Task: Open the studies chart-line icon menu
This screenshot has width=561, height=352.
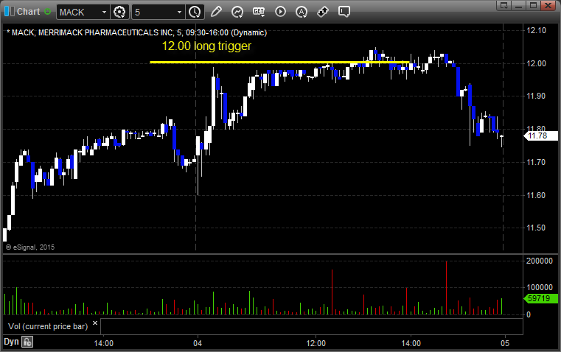Action: point(237,12)
